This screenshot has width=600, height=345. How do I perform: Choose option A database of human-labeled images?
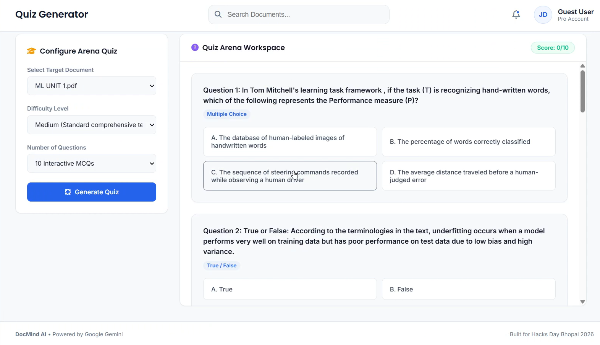[290, 142]
